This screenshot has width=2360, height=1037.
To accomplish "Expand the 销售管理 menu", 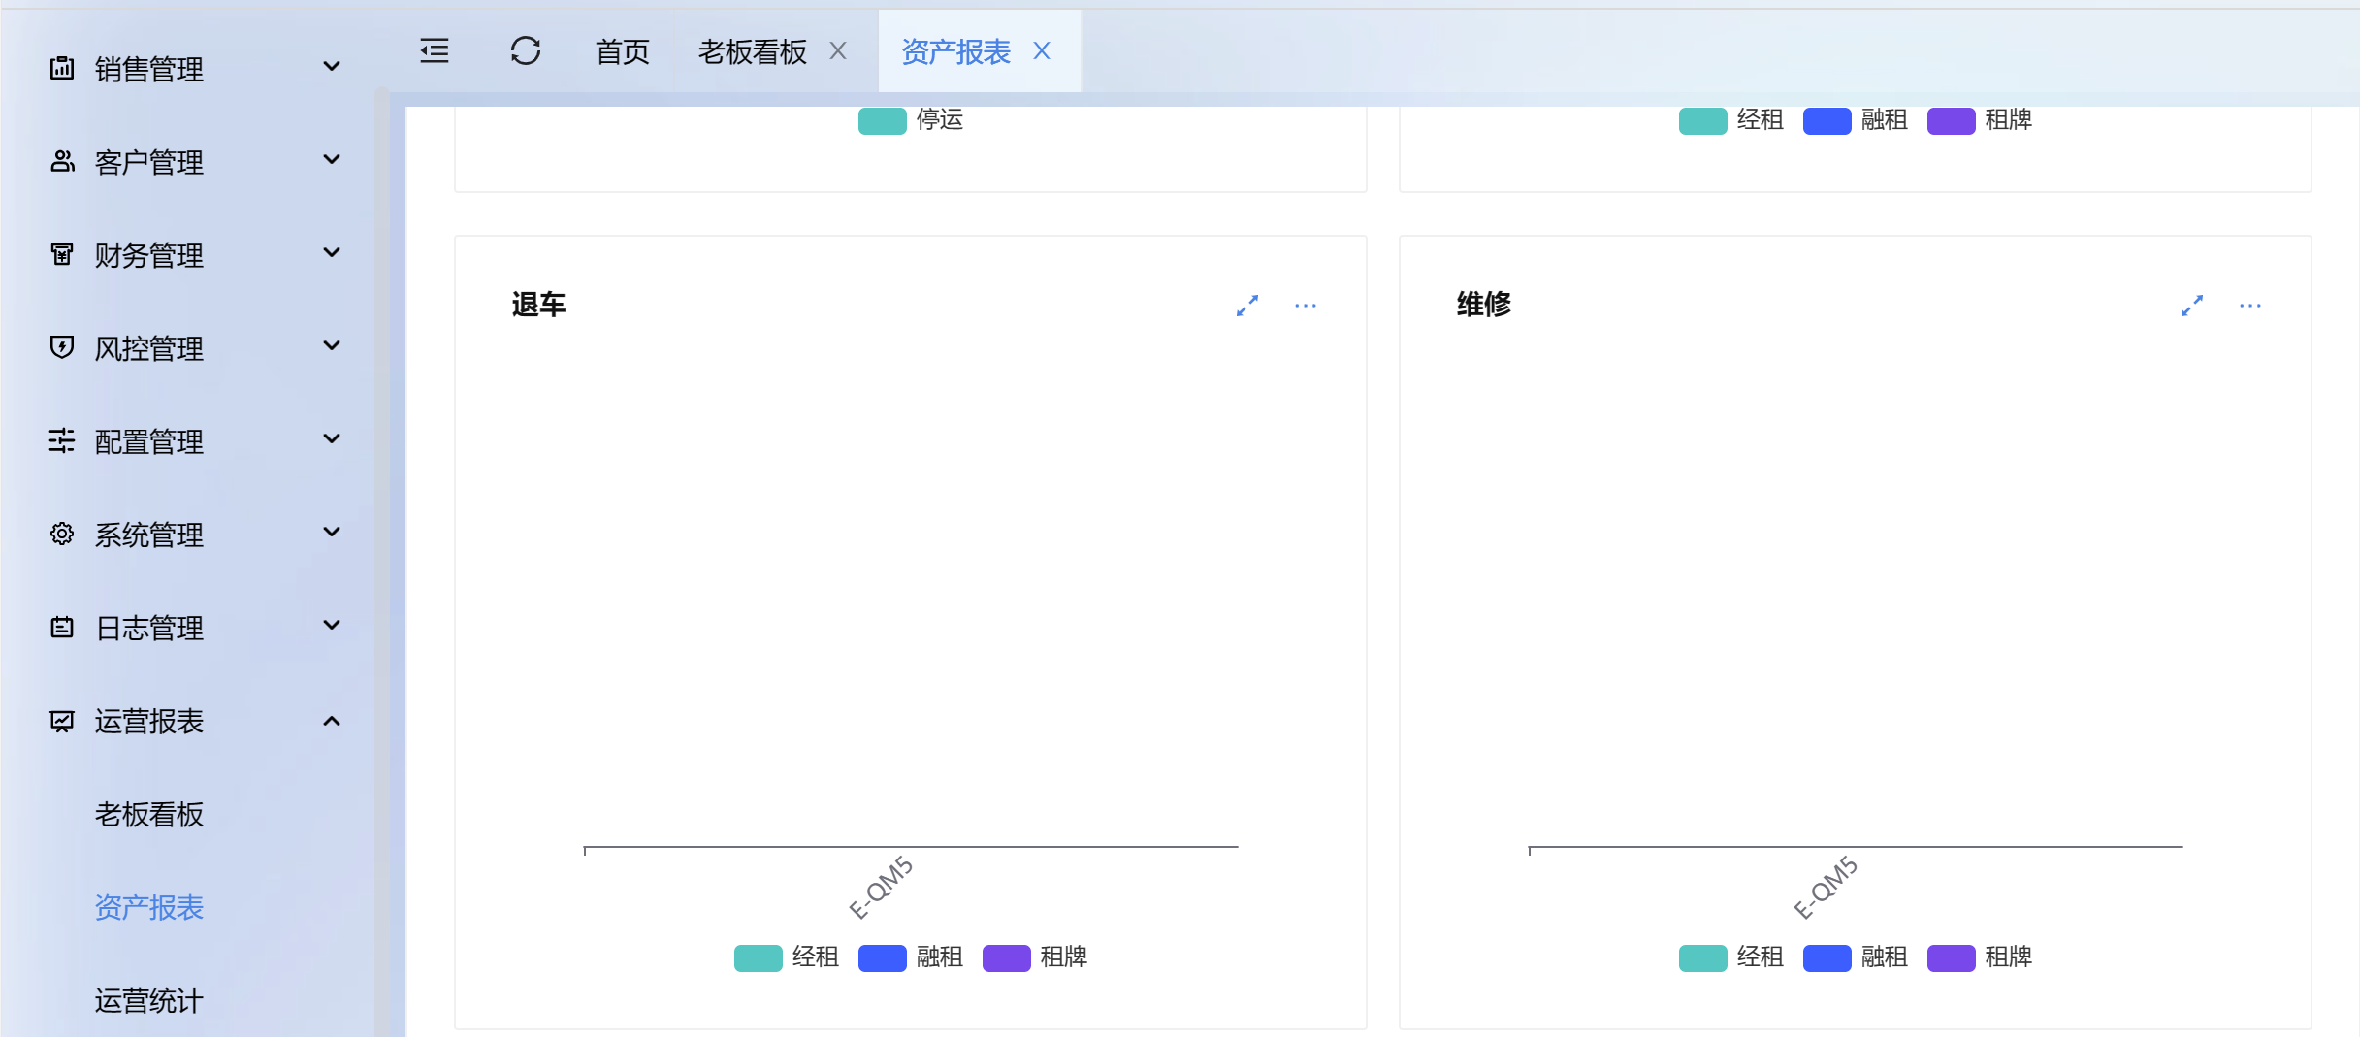I will pos(194,68).
